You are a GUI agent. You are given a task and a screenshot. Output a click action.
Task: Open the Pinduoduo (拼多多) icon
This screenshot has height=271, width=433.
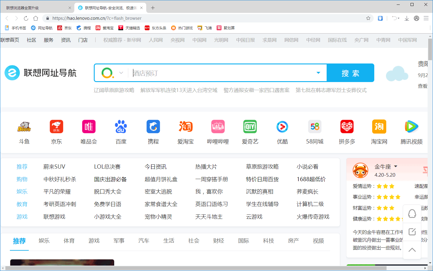(x=347, y=127)
